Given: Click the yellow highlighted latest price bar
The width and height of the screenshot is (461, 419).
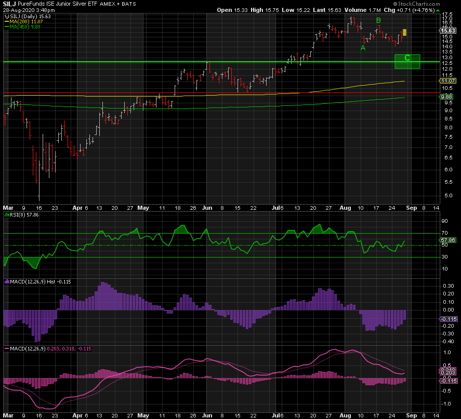Looking at the screenshot, I should click(x=404, y=32).
